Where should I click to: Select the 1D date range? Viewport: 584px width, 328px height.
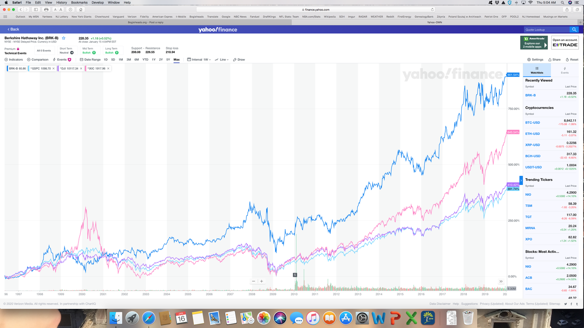coord(106,60)
